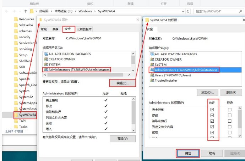Click the TAPI folder icon

[x=16, y=121]
